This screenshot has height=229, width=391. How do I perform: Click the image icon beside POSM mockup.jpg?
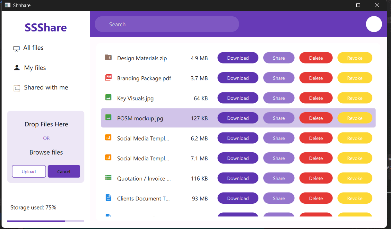point(108,117)
